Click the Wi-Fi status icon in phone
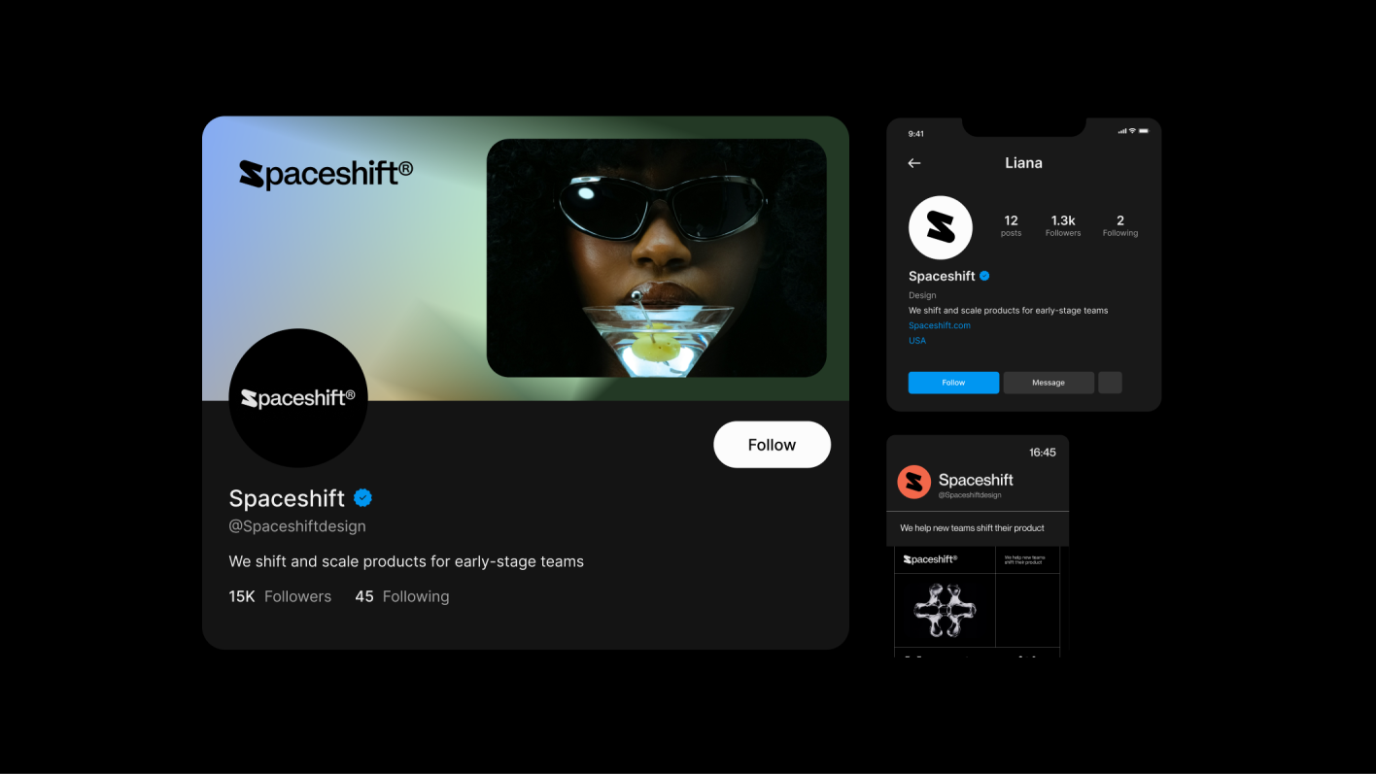The image size is (1376, 774). click(x=1132, y=131)
